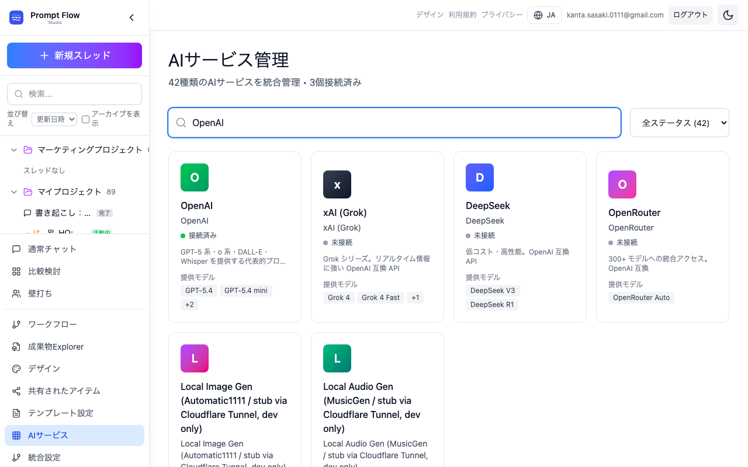Collapse the マイプロジェクト folder chevron
This screenshot has height=467, width=748.
click(14, 192)
